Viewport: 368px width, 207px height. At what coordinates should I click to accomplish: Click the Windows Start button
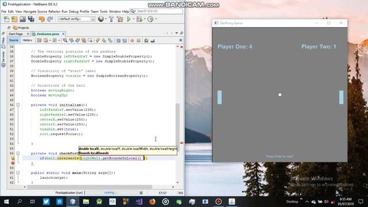6,201
